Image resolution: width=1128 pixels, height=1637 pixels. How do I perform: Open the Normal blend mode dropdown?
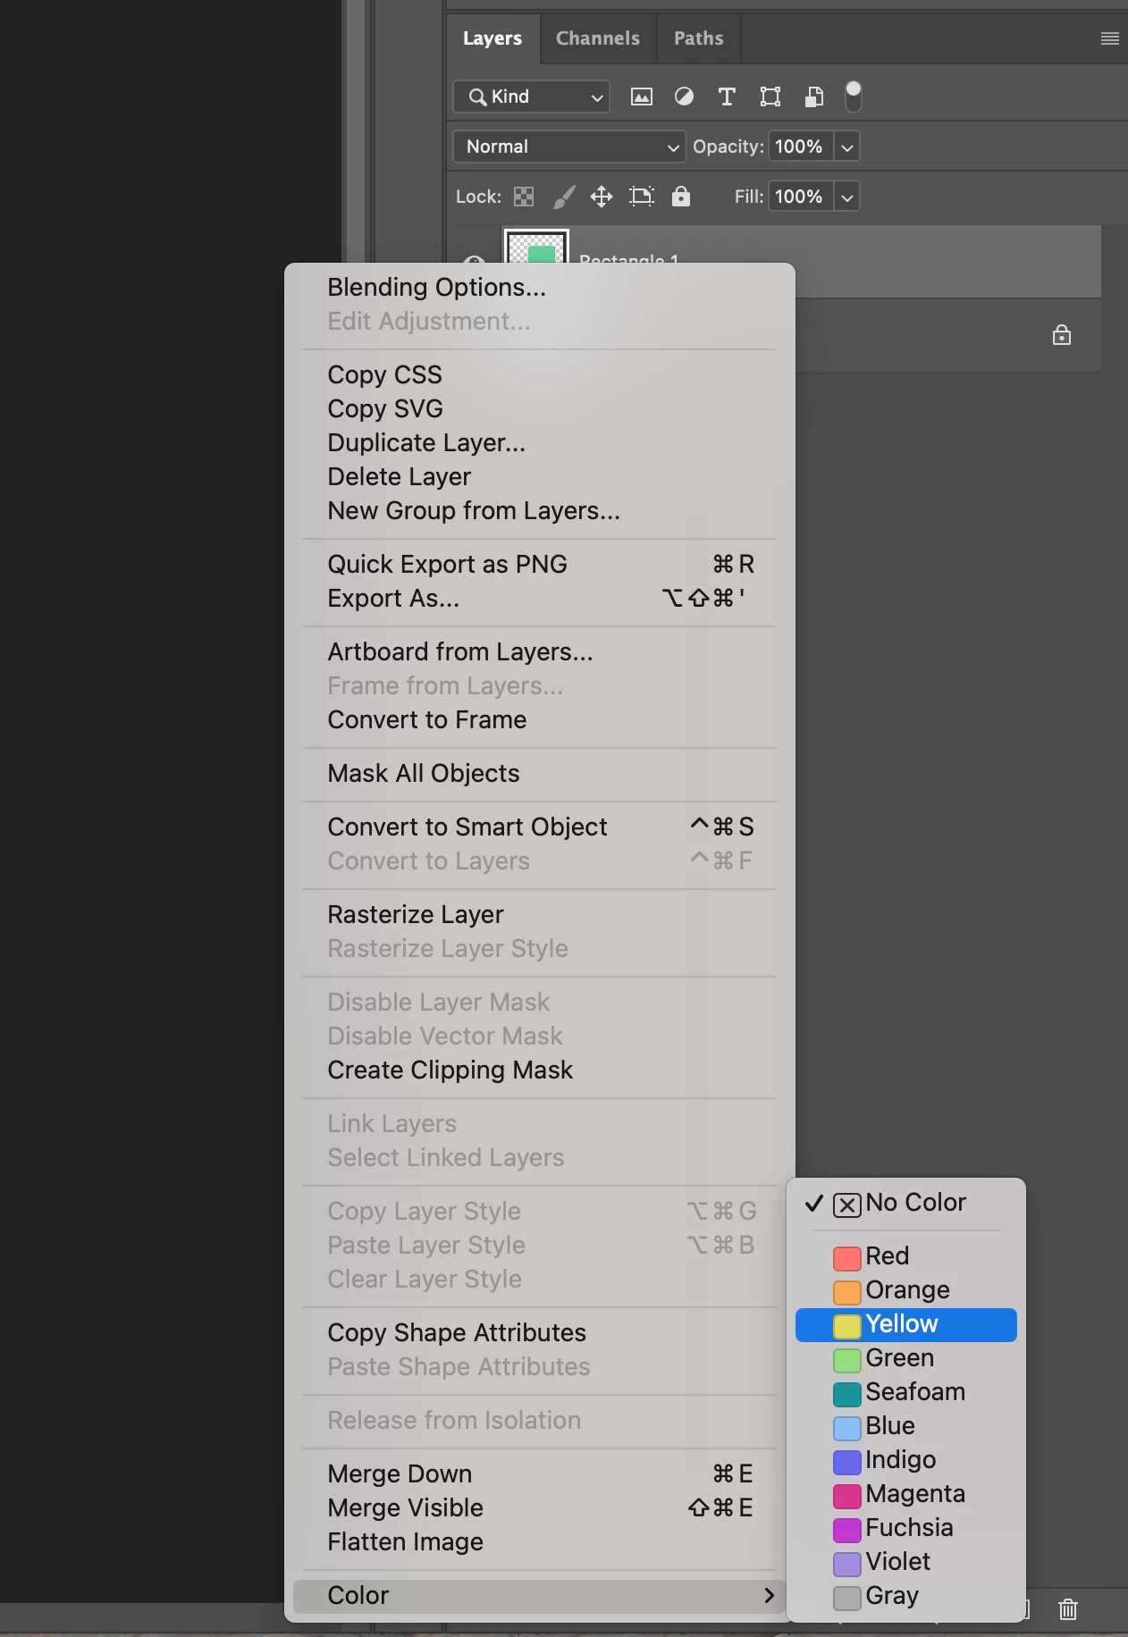[x=569, y=147]
